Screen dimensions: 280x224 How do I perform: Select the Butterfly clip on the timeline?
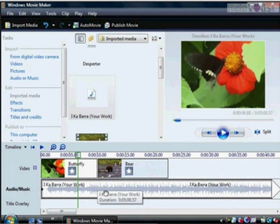point(69,168)
